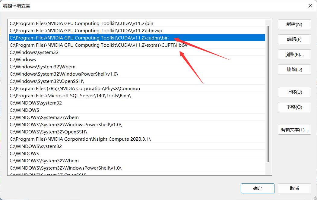This screenshot has width=317, height=200.
Task: Select C:\WINDOWS\system32 just below the SQL Server entry
Action: click(137, 103)
